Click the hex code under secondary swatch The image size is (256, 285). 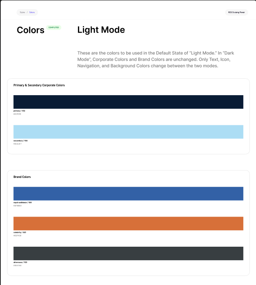[17, 144]
